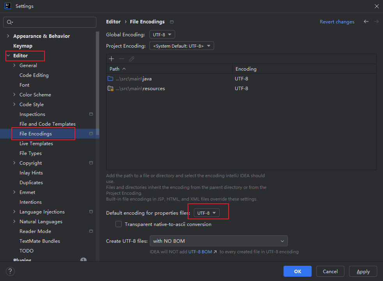This screenshot has height=281, width=383.
Task: Open the properties files default encoding dropdown
Action: pos(207,213)
